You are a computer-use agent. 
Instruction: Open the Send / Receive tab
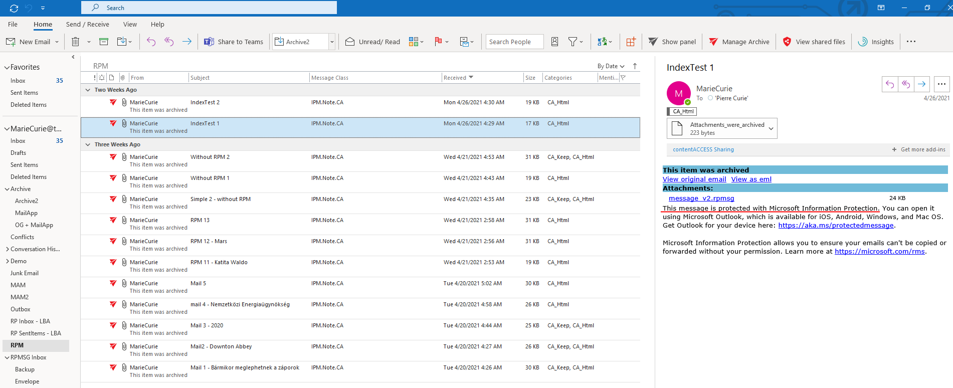click(87, 25)
